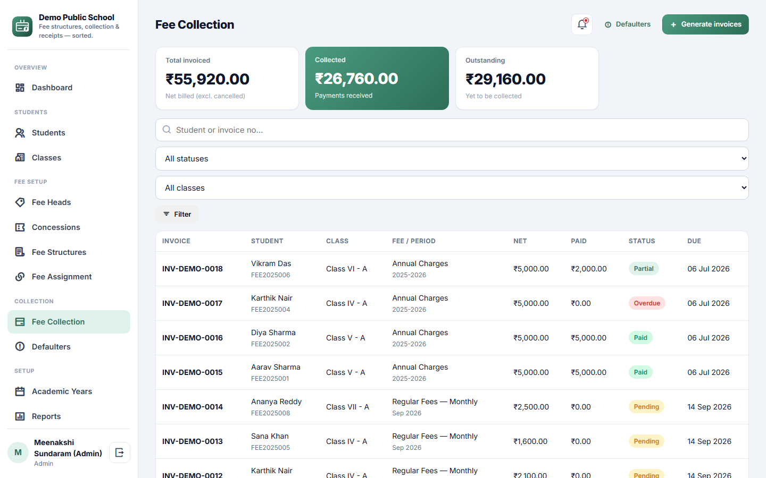This screenshot has width=766, height=478.
Task: Click invoice INV-DEMO-0017
Action: tap(193, 303)
